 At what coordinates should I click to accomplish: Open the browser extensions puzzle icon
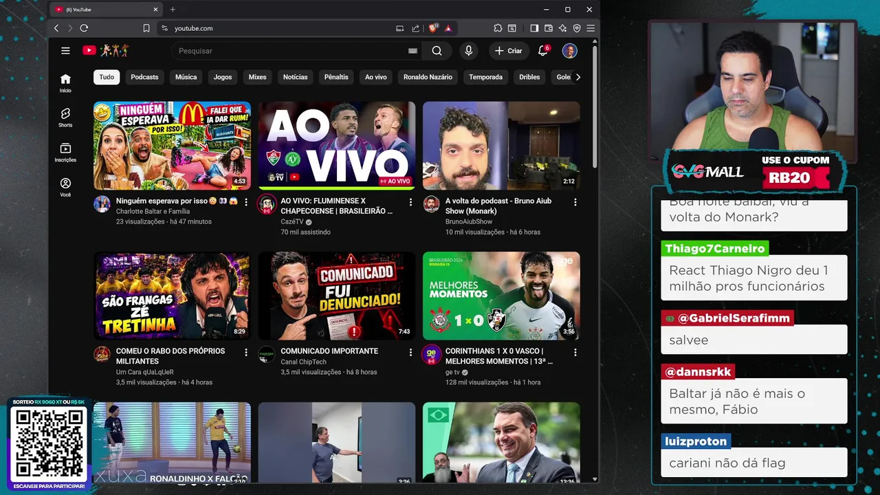[x=498, y=28]
